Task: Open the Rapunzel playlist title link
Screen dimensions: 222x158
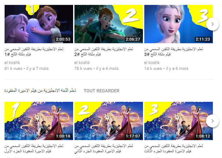Action: click(40, 90)
